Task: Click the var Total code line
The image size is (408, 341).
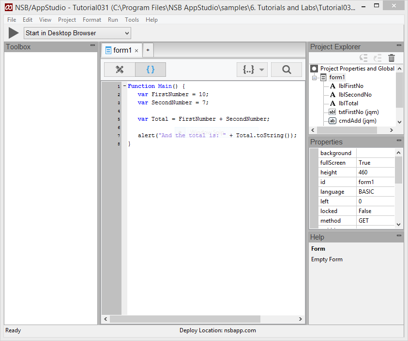Action: [203, 119]
